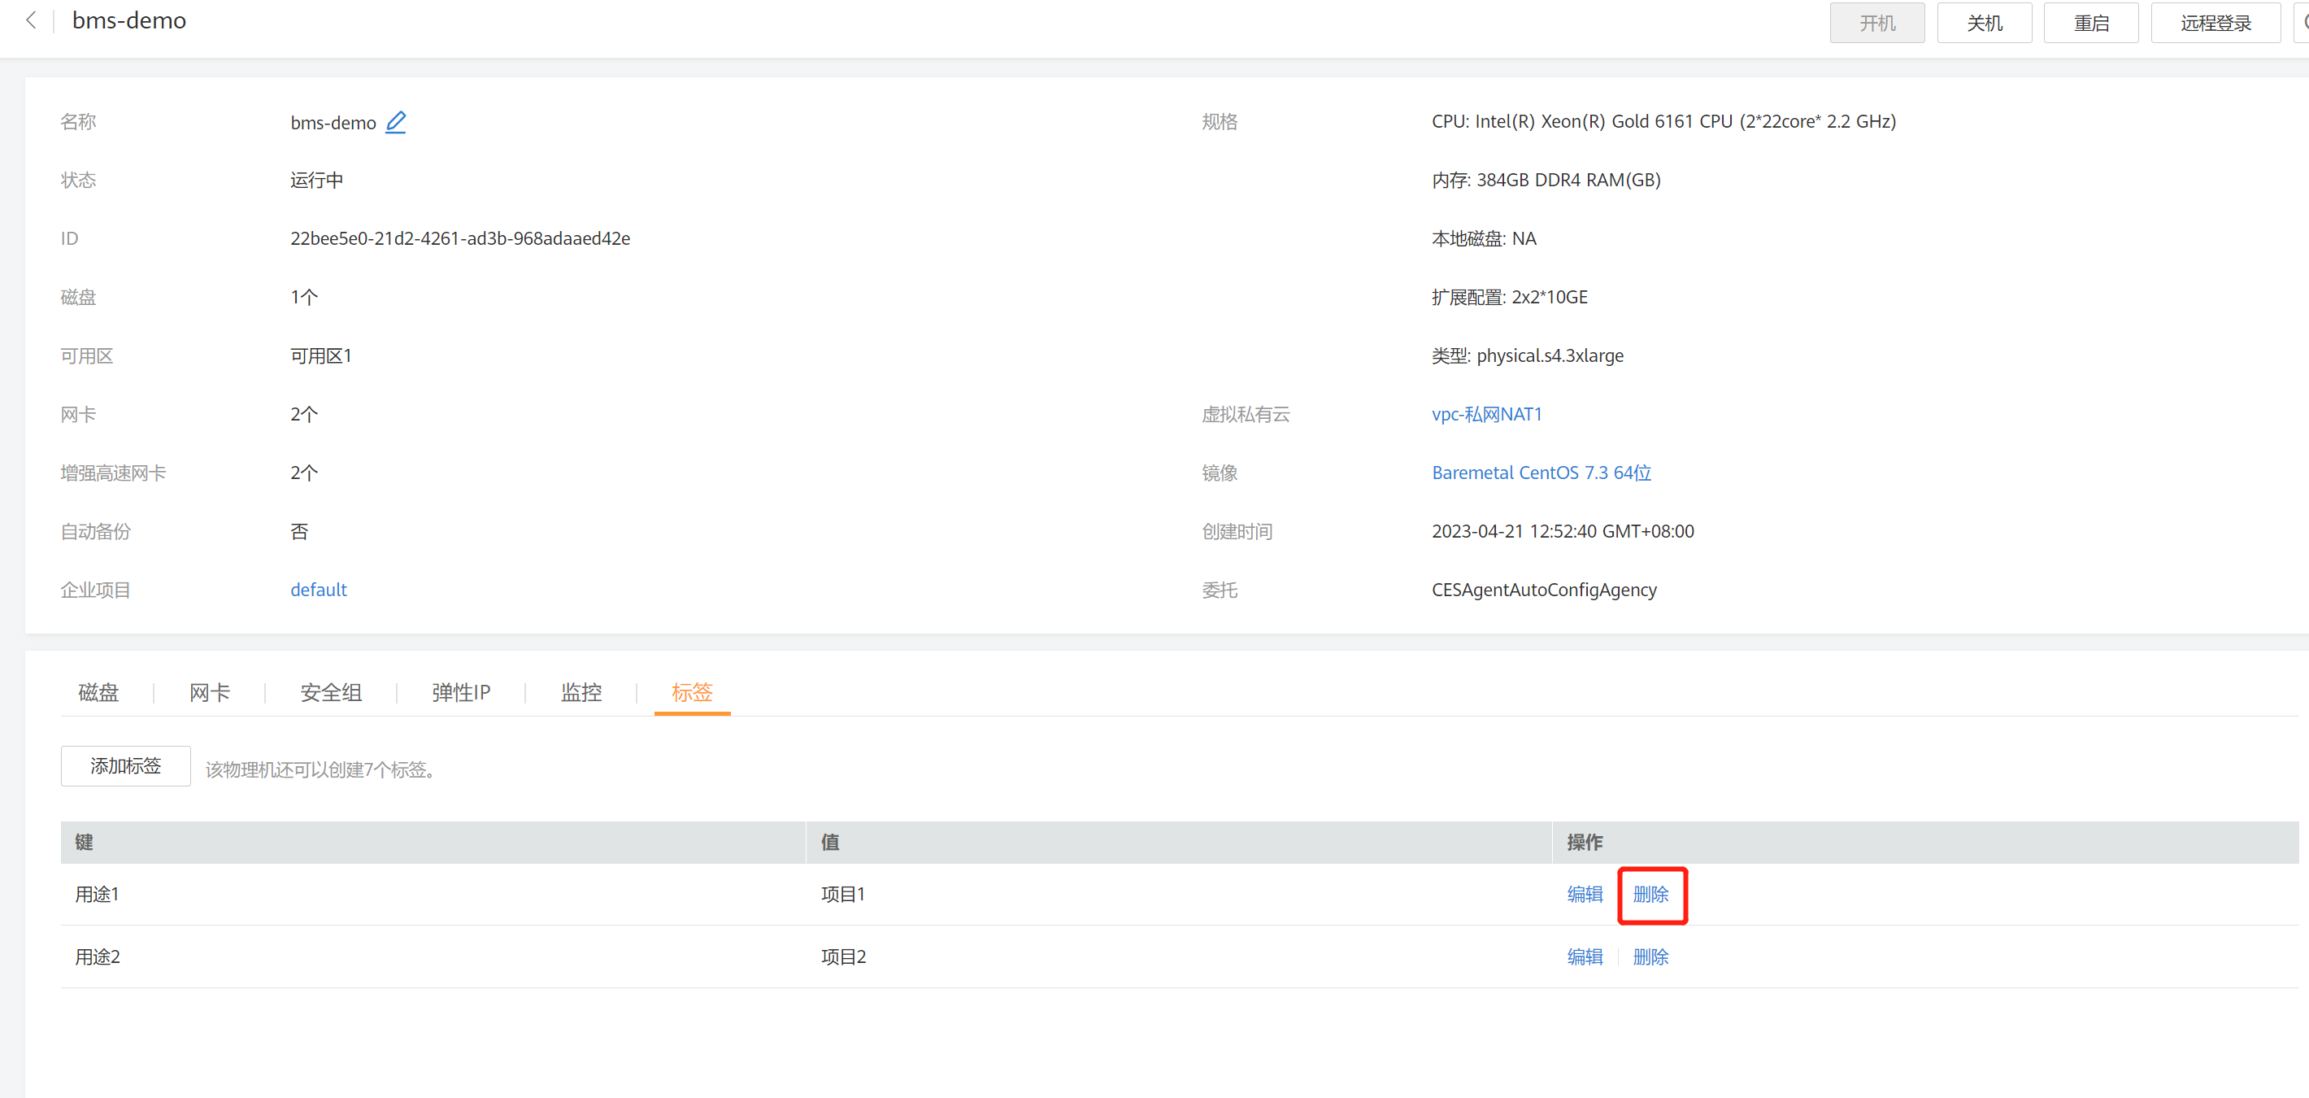
Task: Click the 重启 restart button
Action: [x=2089, y=23]
